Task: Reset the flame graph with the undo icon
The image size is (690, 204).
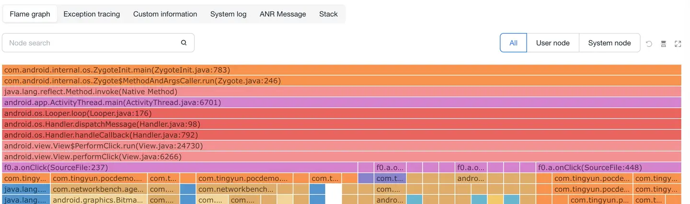Action: click(x=649, y=44)
